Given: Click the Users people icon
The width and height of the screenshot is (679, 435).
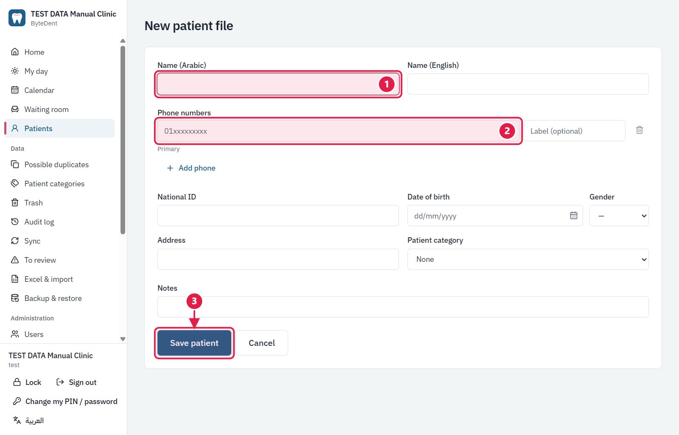Looking at the screenshot, I should [15, 334].
